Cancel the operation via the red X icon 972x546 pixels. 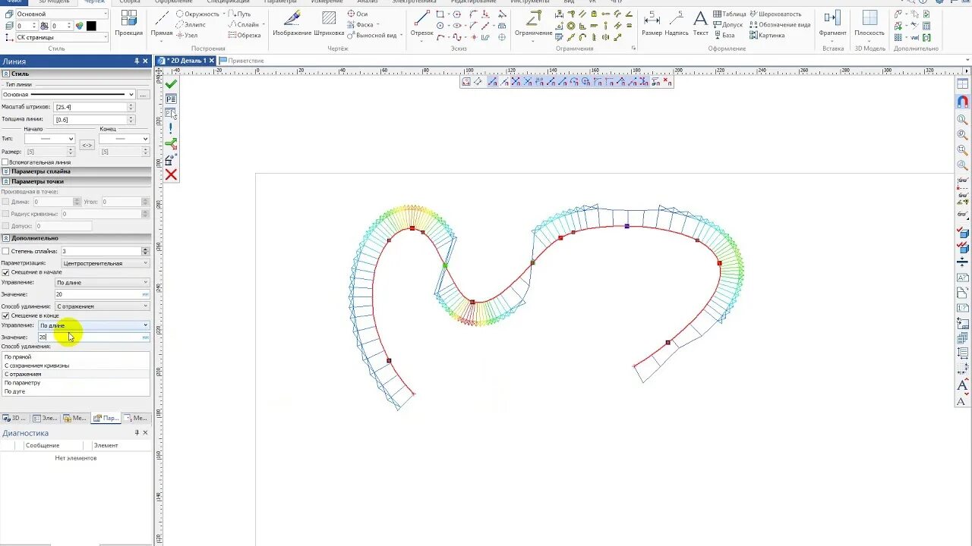point(170,174)
